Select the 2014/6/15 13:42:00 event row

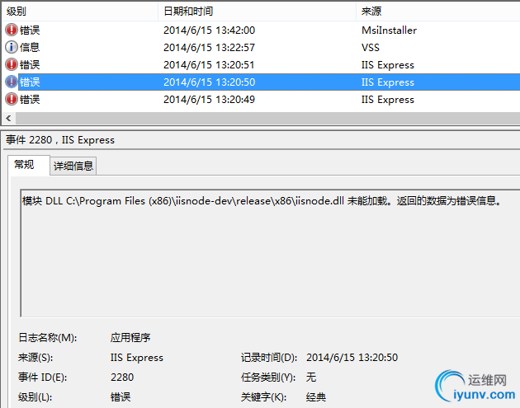point(262,30)
